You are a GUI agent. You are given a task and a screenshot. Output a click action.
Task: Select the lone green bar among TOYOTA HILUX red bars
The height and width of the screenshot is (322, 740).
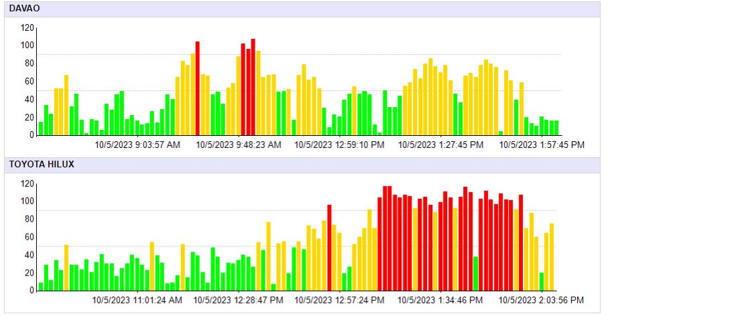pyautogui.click(x=476, y=274)
